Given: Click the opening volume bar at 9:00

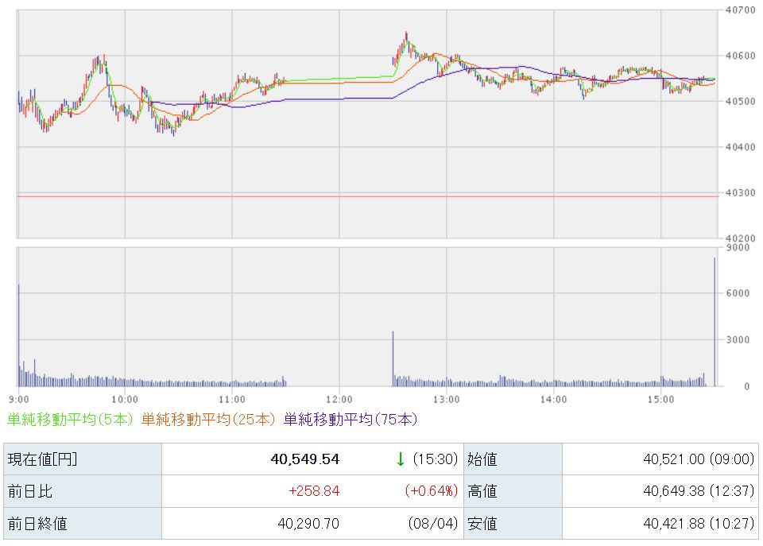Looking at the screenshot, I should (x=18, y=335).
